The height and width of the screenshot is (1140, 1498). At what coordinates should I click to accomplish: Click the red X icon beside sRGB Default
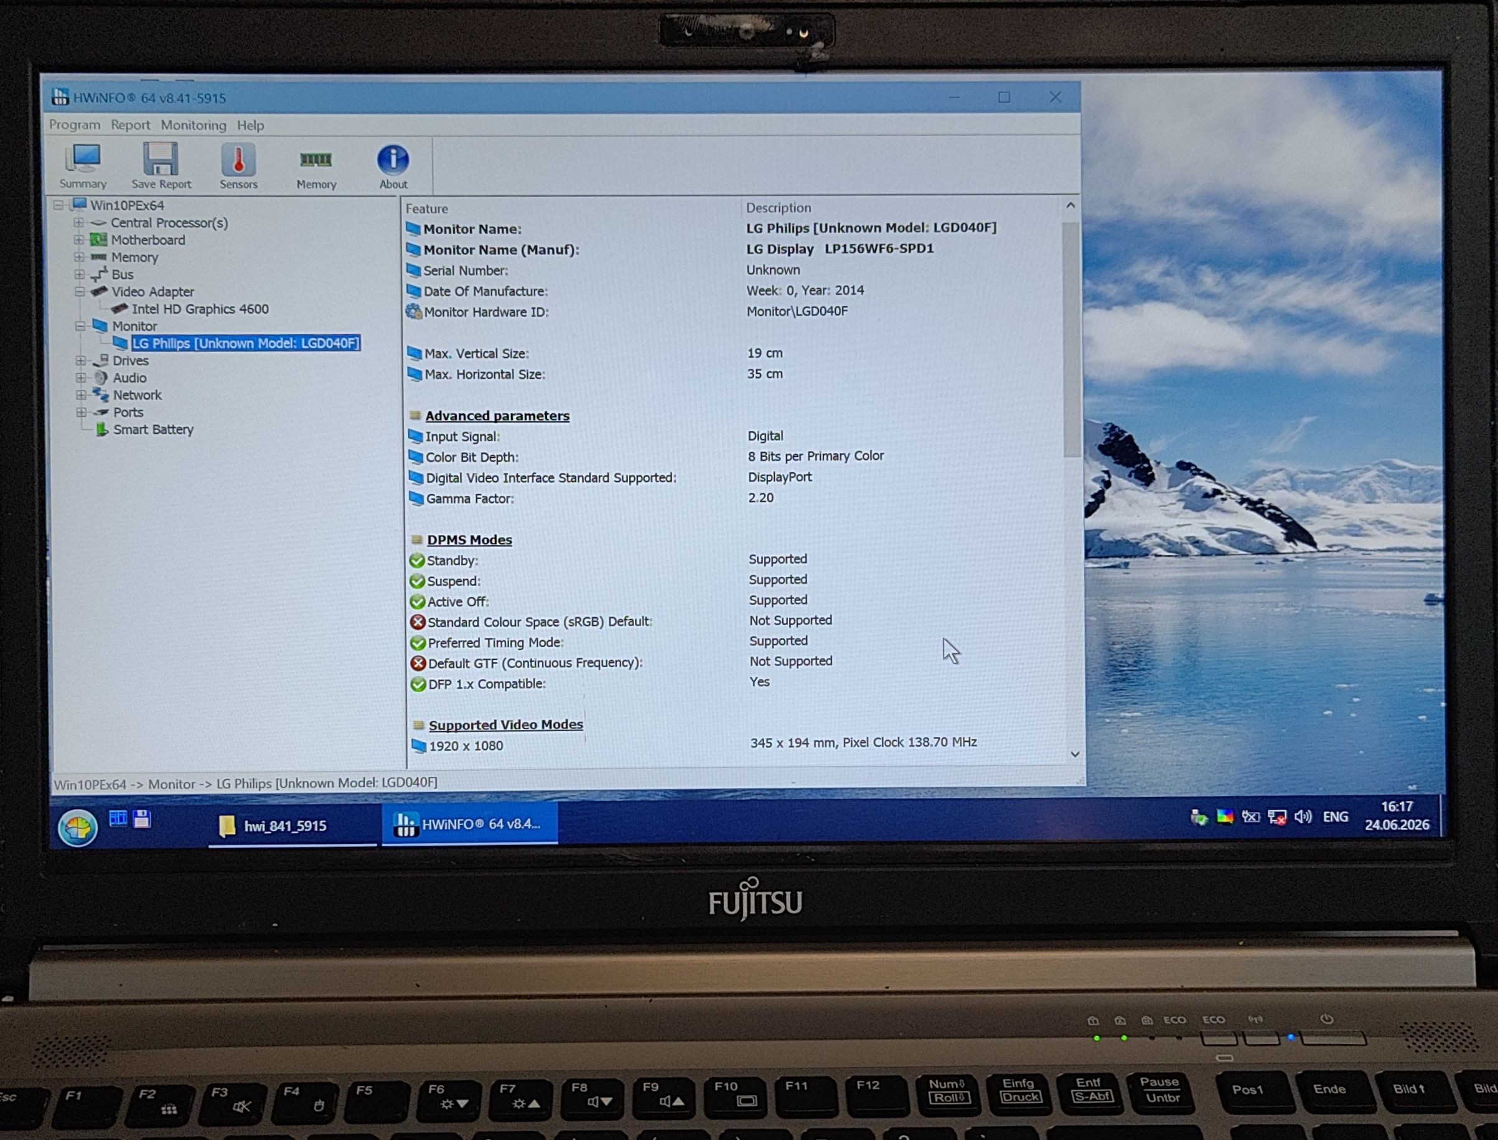tap(418, 622)
